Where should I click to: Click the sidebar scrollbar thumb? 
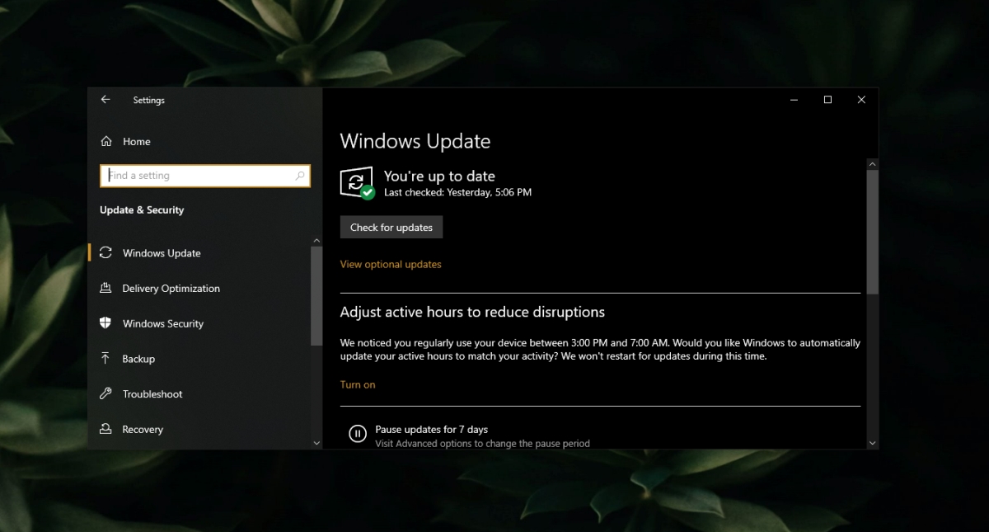tap(316, 295)
